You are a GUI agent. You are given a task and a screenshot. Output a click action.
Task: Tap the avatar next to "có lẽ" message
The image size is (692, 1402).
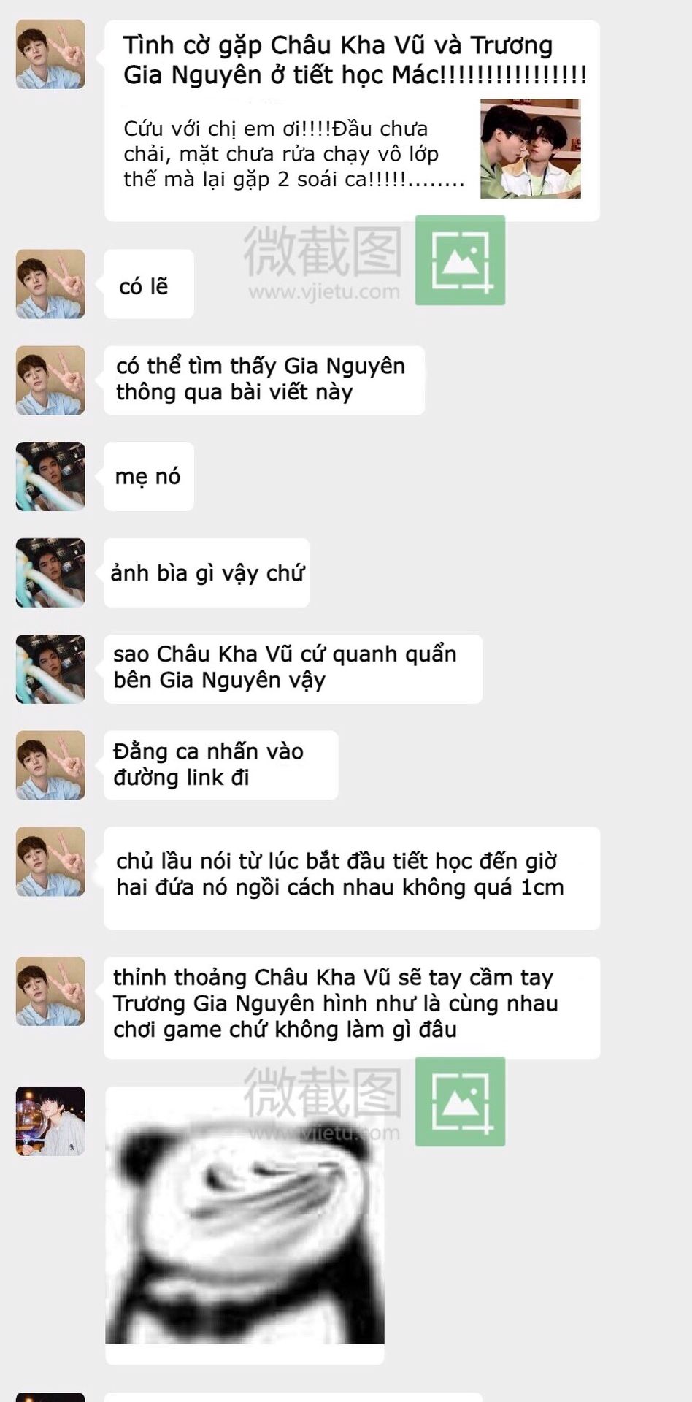50,284
